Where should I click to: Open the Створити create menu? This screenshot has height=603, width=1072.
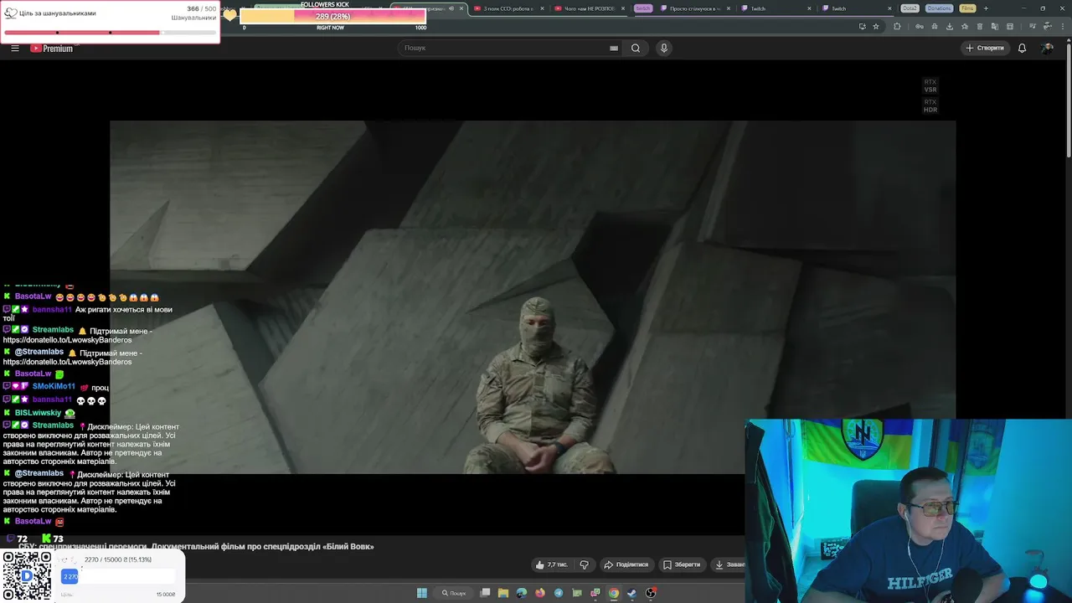(x=985, y=48)
